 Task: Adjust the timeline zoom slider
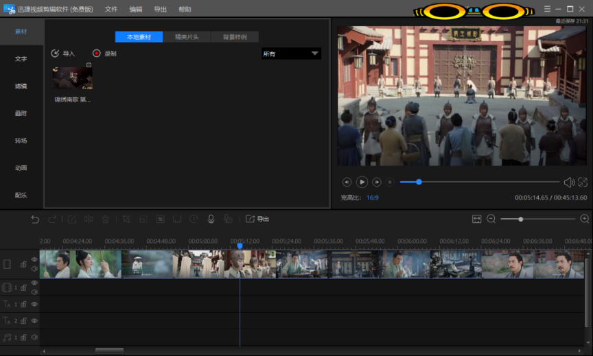(537, 219)
